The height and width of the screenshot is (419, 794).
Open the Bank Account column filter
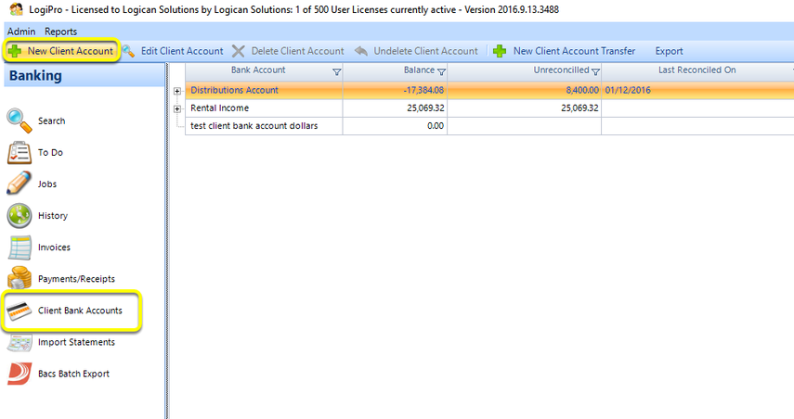click(x=337, y=72)
